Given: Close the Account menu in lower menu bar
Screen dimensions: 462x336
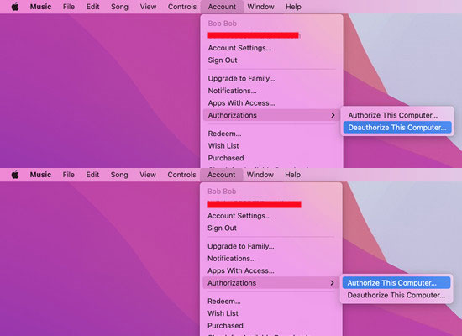Looking at the screenshot, I should 221,175.
